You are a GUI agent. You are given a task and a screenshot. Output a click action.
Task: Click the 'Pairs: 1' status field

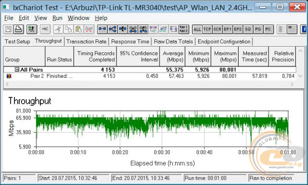(x=19, y=178)
